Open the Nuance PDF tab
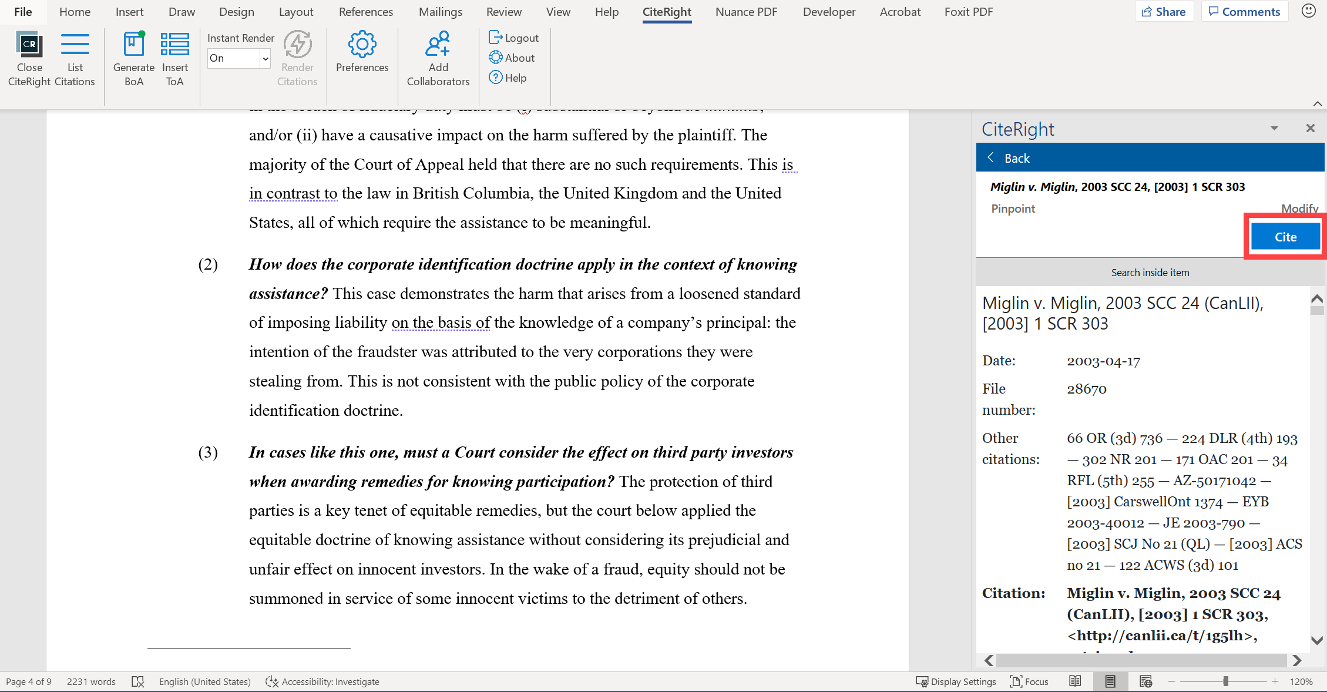Image resolution: width=1327 pixels, height=692 pixels. coord(746,12)
